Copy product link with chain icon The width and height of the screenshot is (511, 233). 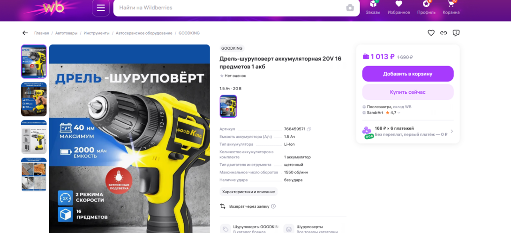[443, 33]
